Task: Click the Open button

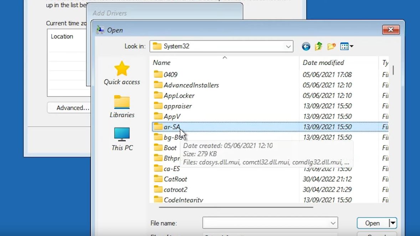Action: click(x=372, y=223)
